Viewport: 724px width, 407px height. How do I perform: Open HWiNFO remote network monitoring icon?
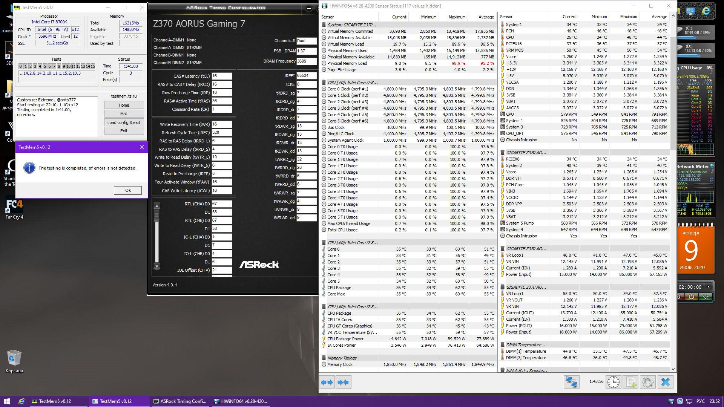coord(571,382)
